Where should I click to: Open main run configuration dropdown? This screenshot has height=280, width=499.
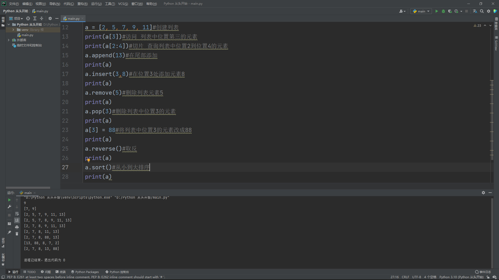pos(421,11)
